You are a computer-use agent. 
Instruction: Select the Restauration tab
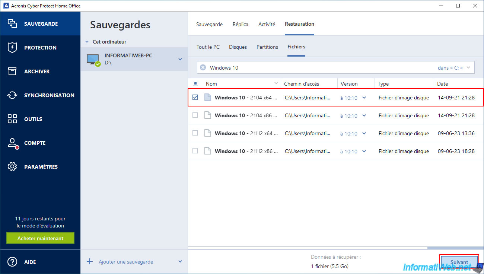299,24
